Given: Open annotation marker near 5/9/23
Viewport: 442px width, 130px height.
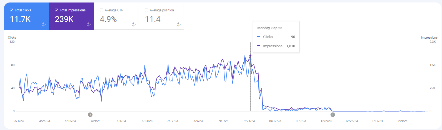Looking at the screenshot, I should pyautogui.click(x=90, y=114).
